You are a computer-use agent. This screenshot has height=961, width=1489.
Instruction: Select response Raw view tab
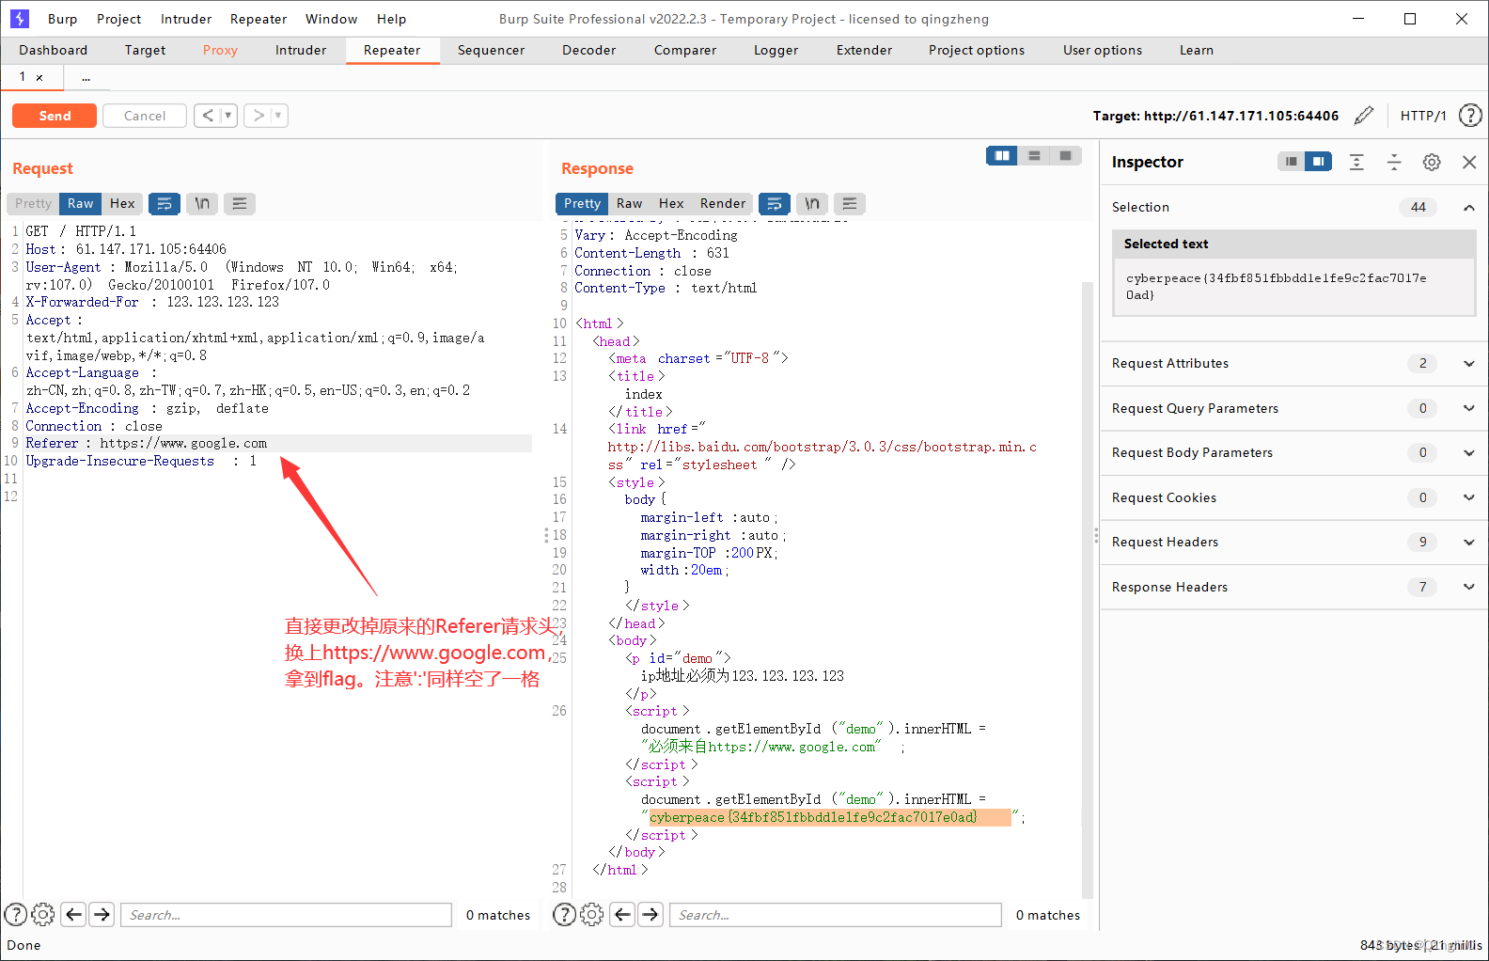(x=630, y=203)
